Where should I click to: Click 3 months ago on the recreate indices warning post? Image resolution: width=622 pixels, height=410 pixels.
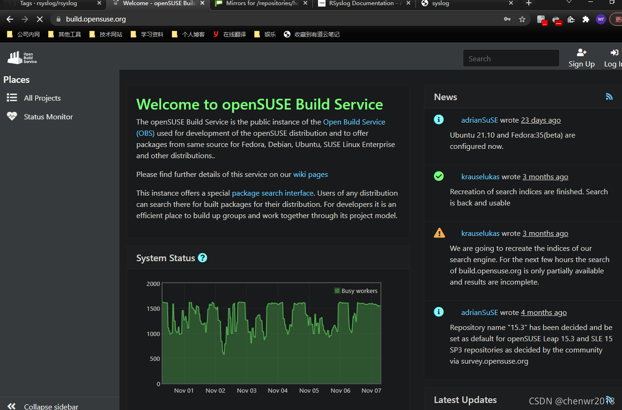545,233
